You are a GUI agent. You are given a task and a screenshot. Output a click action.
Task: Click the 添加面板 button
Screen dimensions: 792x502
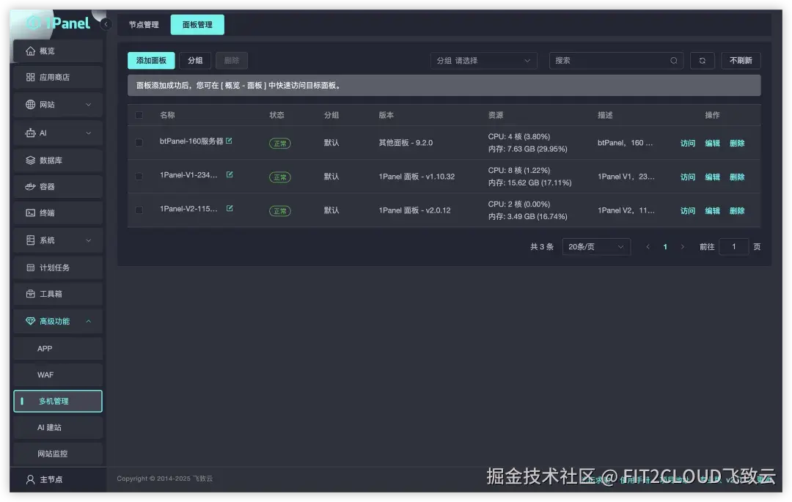151,61
